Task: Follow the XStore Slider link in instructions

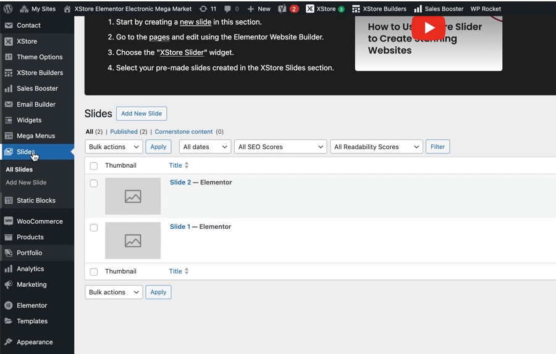Action: (182, 52)
